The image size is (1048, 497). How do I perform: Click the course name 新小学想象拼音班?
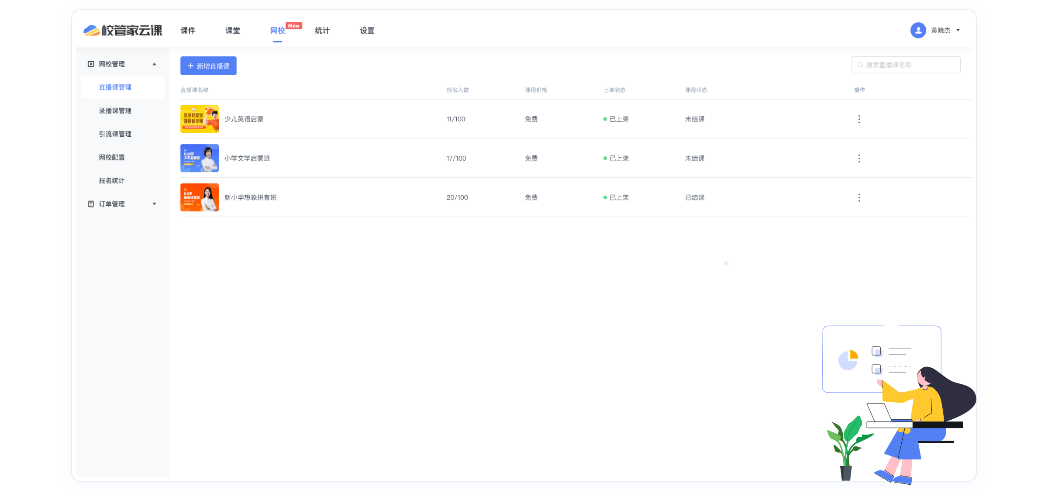[x=251, y=198]
